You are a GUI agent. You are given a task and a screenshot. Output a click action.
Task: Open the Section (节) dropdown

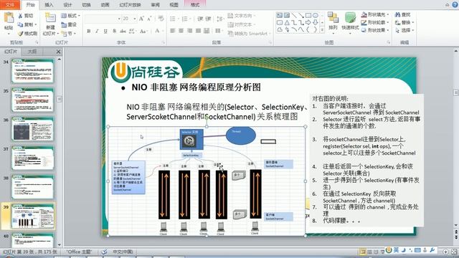pos(70,34)
